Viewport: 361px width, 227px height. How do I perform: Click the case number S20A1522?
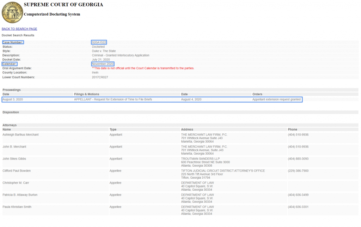99,42
